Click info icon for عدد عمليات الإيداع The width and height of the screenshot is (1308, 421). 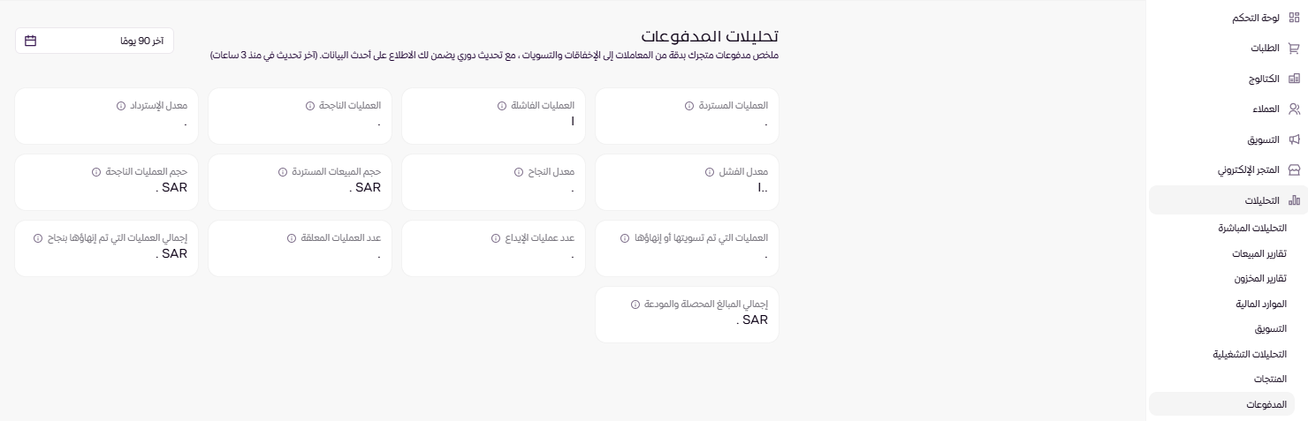pos(497,238)
